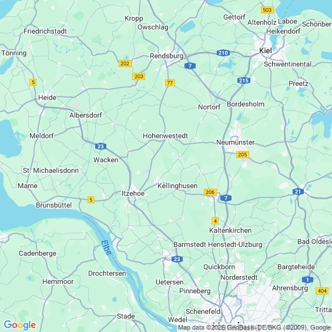Click the Rendsburg town label
The width and height of the screenshot is (332, 332).
click(167, 56)
